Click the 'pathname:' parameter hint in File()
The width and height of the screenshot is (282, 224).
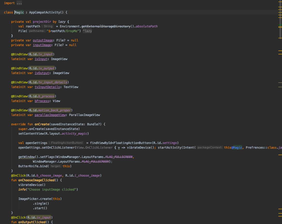[x=37, y=31]
